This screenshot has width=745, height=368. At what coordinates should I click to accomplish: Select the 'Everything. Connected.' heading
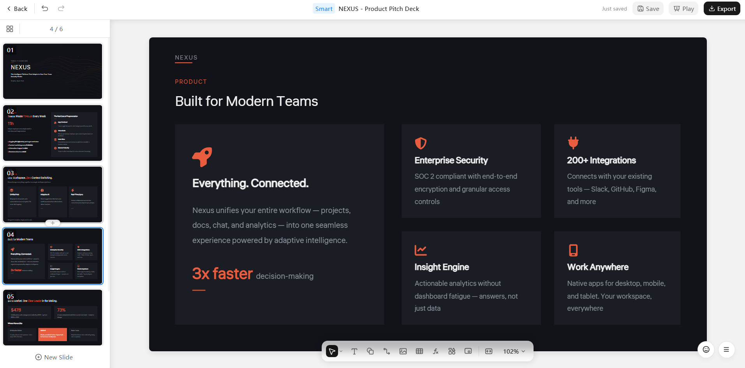tap(250, 183)
